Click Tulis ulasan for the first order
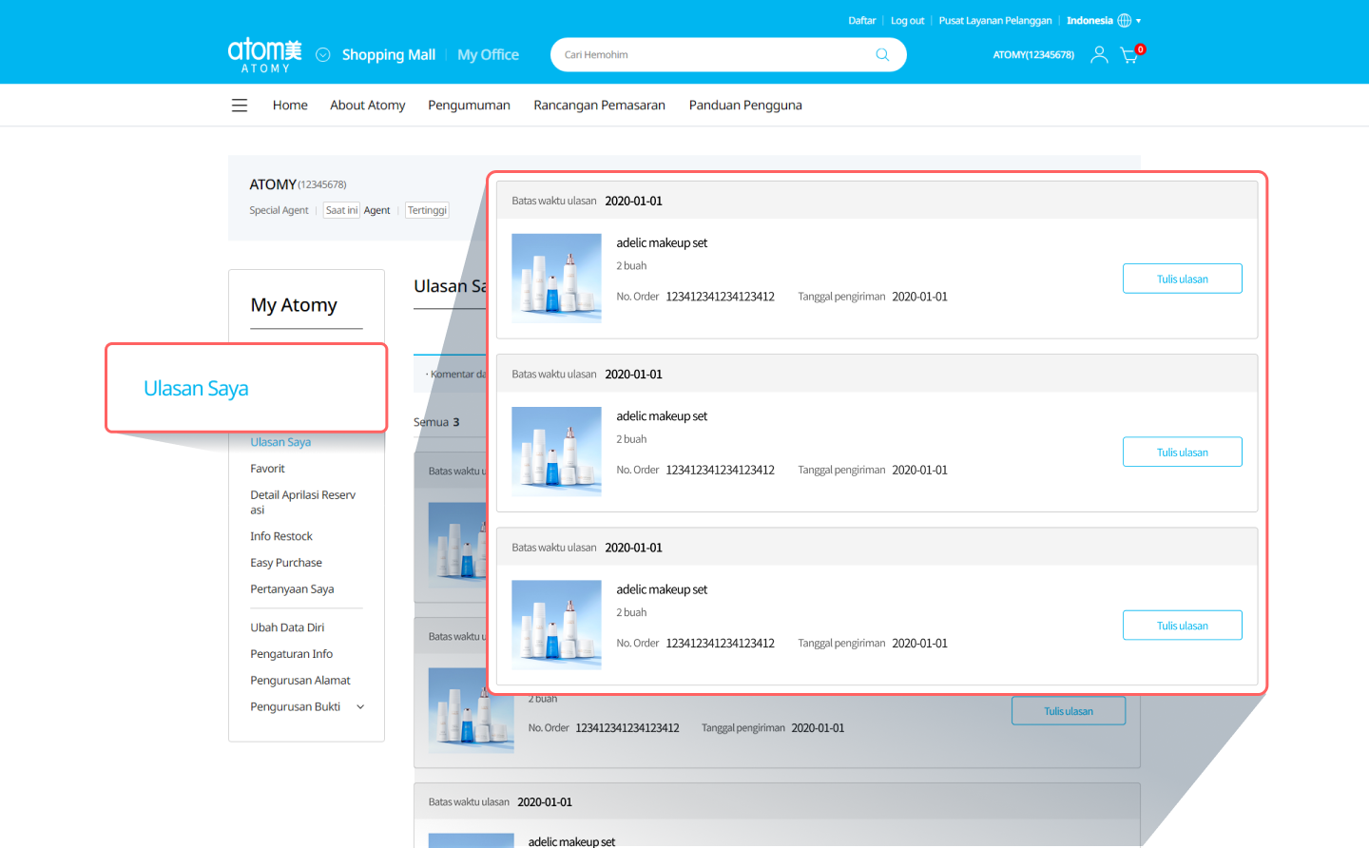Screen dimensions: 1369x848 pos(1182,279)
